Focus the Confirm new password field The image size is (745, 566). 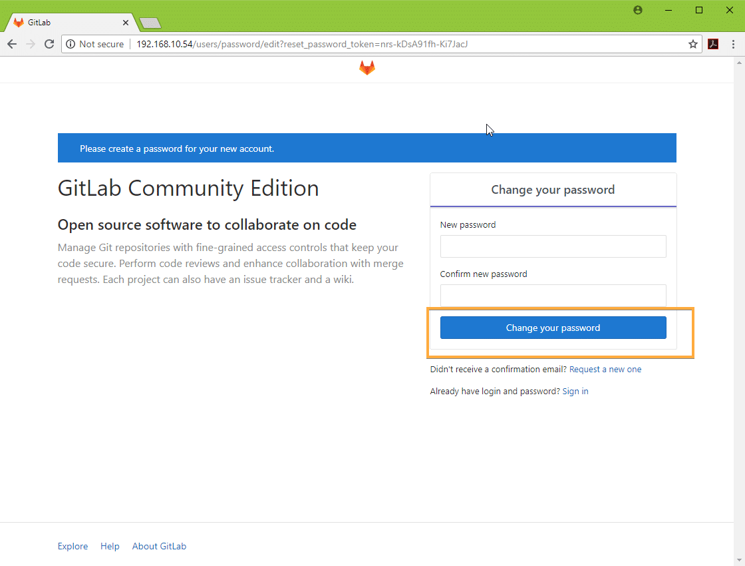click(x=553, y=296)
